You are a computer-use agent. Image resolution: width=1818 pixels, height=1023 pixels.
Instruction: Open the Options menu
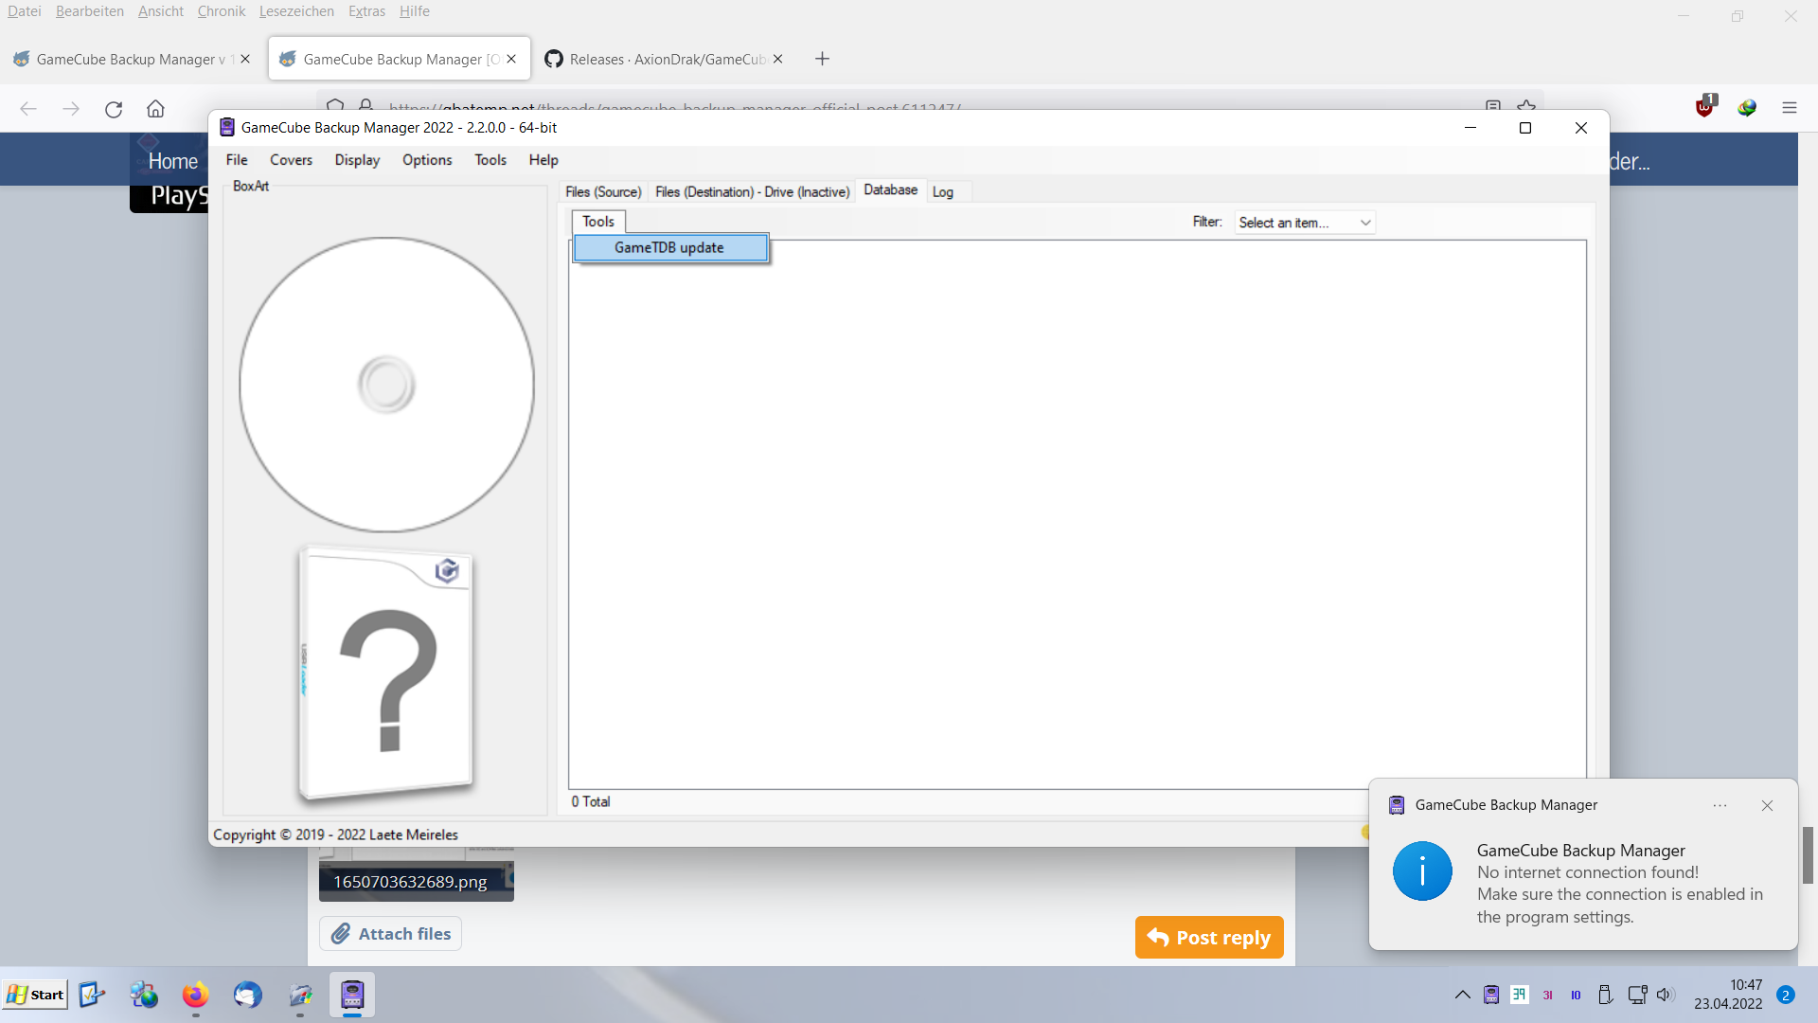[x=427, y=160]
